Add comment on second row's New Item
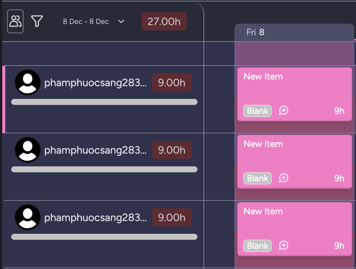Screen dimensions: 356x269 coord(284,178)
